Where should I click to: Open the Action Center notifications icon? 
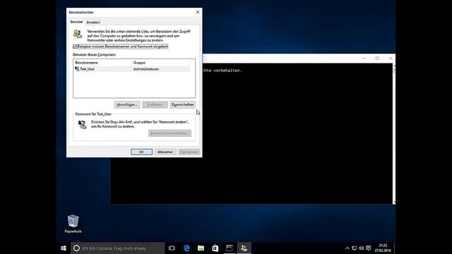coord(369,248)
